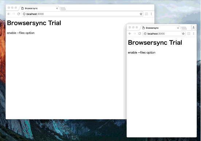The height and width of the screenshot is (141, 201).
Task: Open the extension icon in the small window
Action: tap(189, 34)
